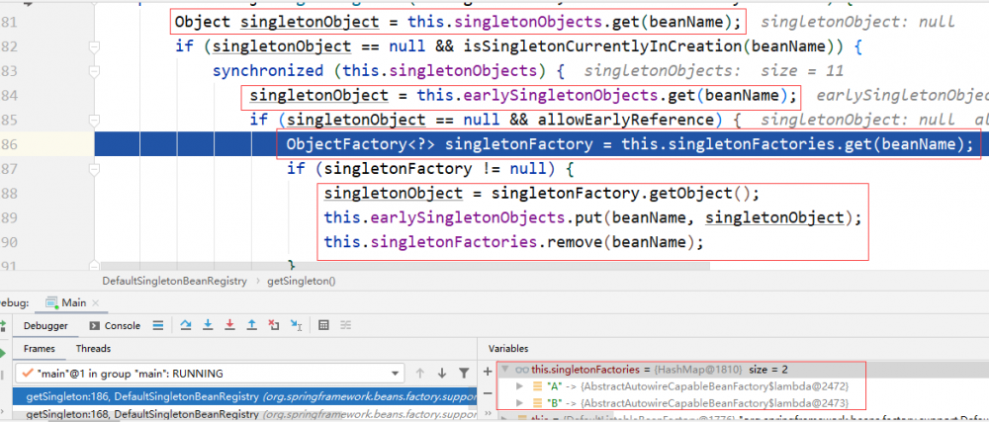Screen dimensions: 989x422
Task: Switch to the Console tab
Action: coord(115,325)
